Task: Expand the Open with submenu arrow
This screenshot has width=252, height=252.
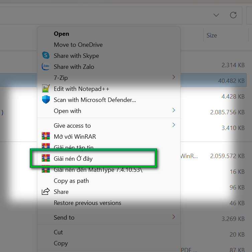Action: [x=173, y=110]
